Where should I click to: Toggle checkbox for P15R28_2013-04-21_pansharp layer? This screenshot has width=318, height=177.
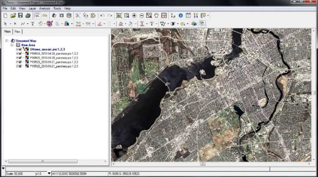pyautogui.click(x=20, y=66)
